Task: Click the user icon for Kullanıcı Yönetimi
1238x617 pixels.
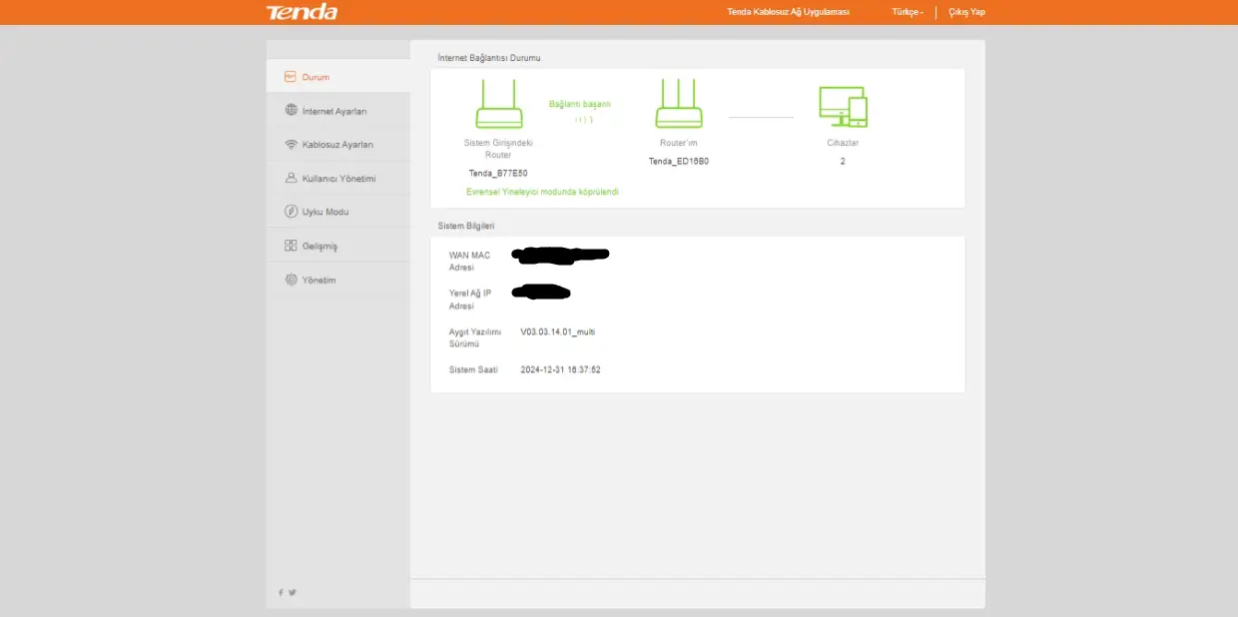Action: [291, 178]
